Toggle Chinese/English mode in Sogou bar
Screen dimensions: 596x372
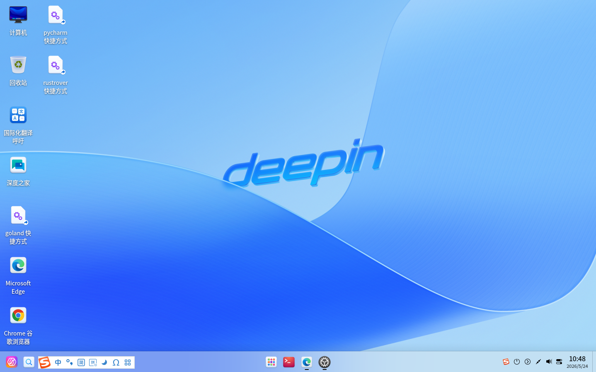point(58,362)
